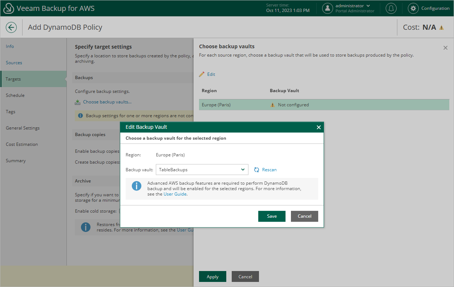This screenshot has height=287, width=454.
Task: Click the Cost: N/A value
Action: click(x=429, y=27)
